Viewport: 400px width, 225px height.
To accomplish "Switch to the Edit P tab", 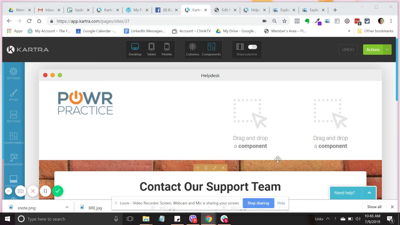I will coord(226,10).
